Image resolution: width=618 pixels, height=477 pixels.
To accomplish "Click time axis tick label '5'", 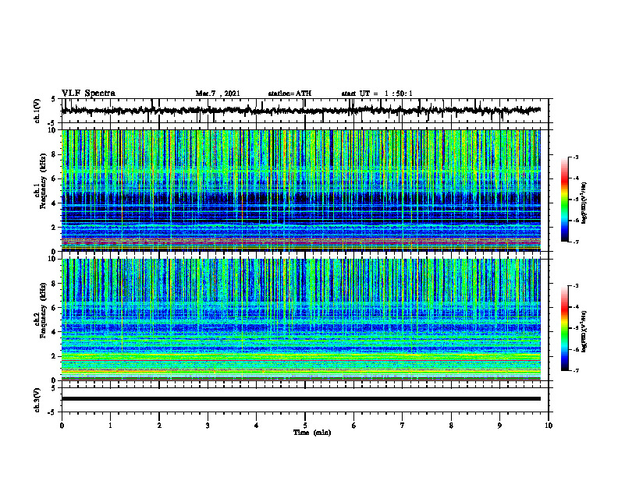I will coord(305,426).
